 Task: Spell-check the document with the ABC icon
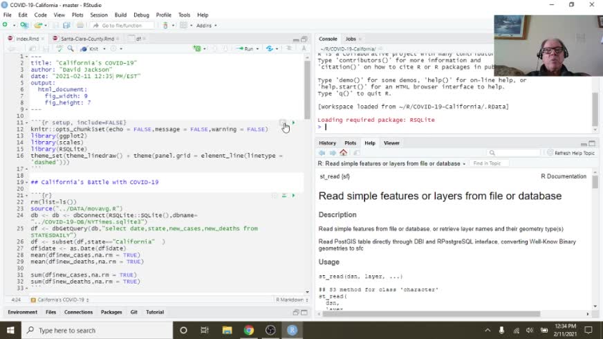(59, 48)
